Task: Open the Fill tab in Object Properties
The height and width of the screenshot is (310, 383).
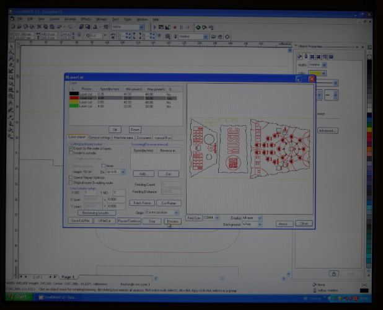Action: coord(299,56)
